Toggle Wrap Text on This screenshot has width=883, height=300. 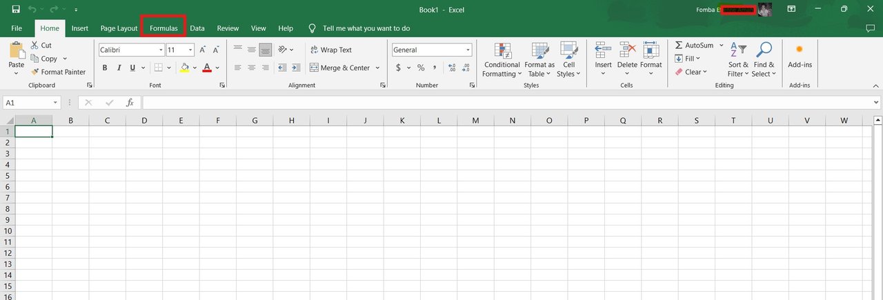pyautogui.click(x=331, y=50)
